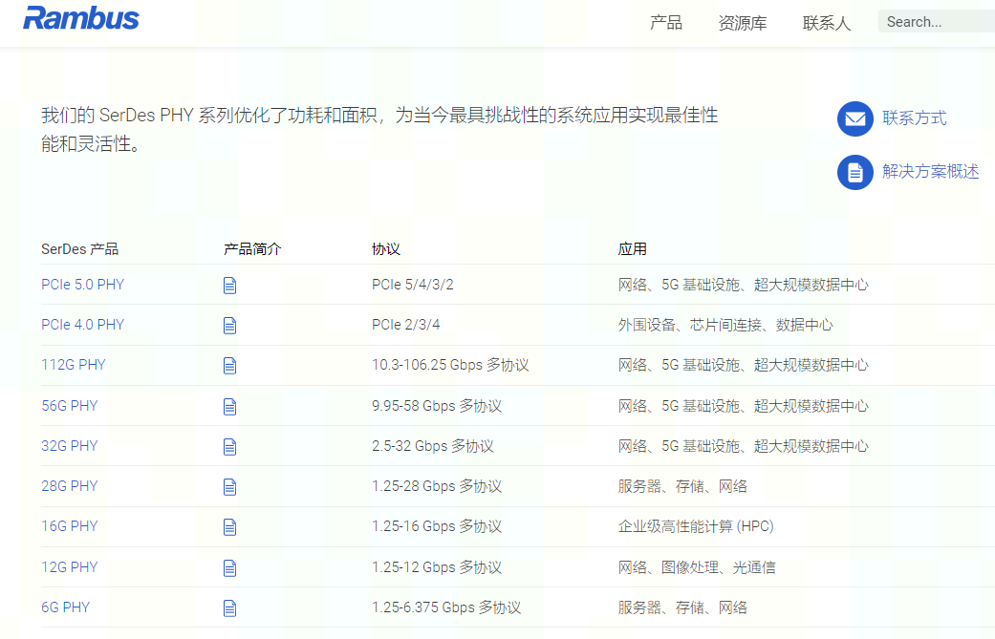Screen dimensions: 995x639
Task: Select the text 外围设备、芯片间连接、数据中心
Action: [725, 325]
